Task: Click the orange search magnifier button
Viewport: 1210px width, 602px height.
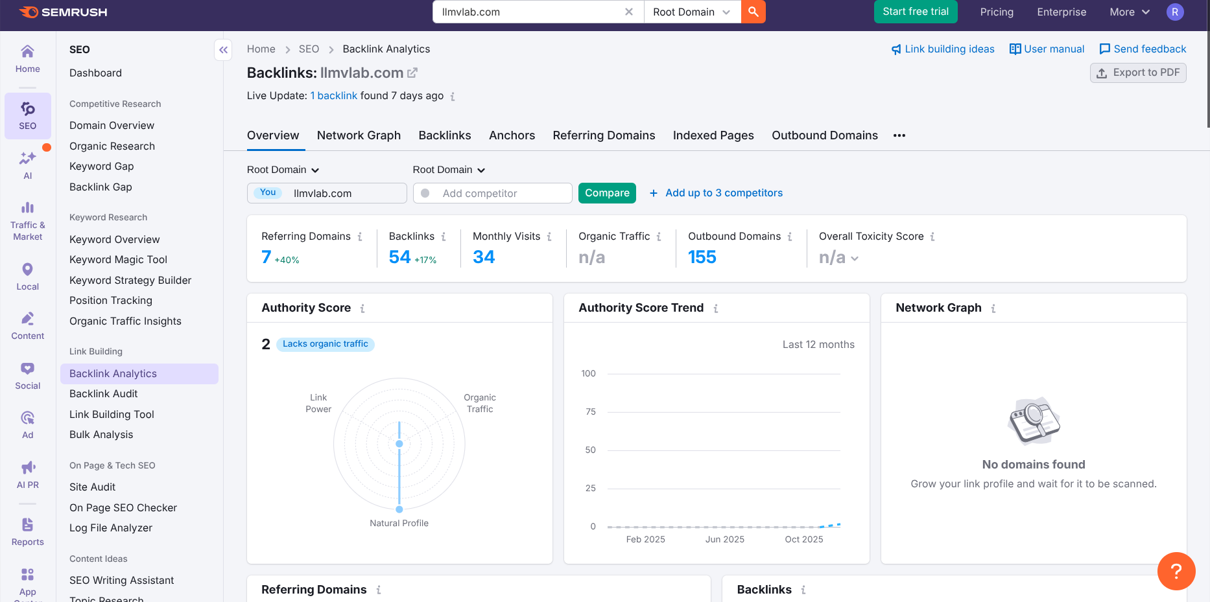Action: pyautogui.click(x=753, y=12)
